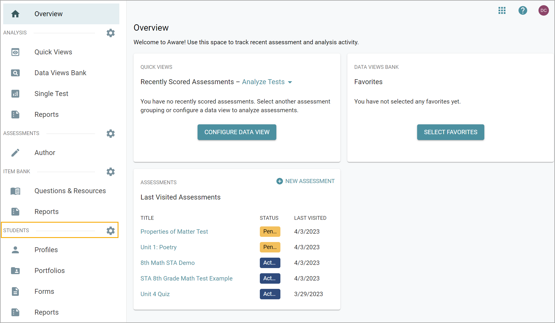Open the Unit 4 Quiz assessment link

click(155, 294)
